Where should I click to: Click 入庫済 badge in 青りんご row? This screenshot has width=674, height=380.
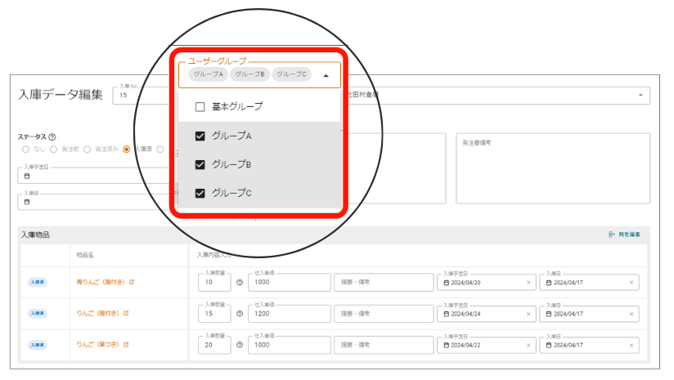[x=38, y=282]
